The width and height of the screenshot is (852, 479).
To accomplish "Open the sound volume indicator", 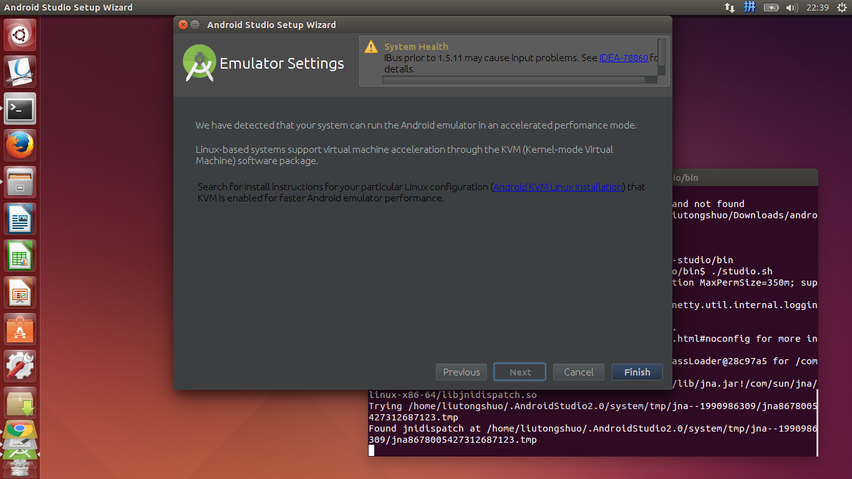I will click(792, 7).
